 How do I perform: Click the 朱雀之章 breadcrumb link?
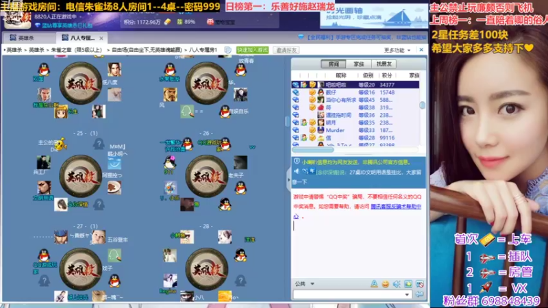point(77,50)
